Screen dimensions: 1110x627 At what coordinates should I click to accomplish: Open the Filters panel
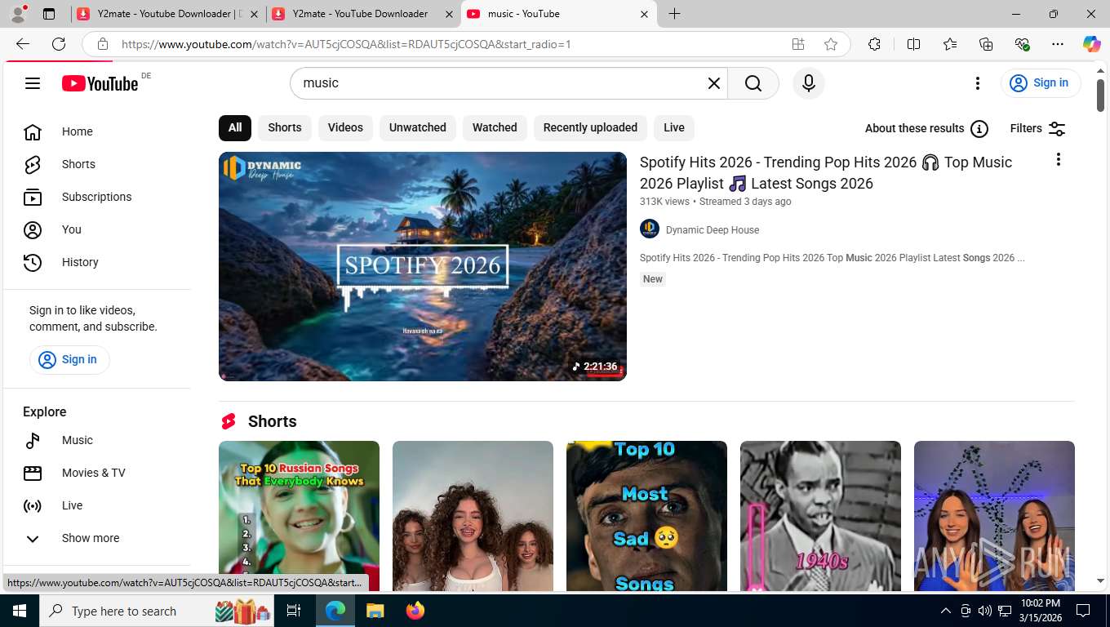click(1037, 128)
